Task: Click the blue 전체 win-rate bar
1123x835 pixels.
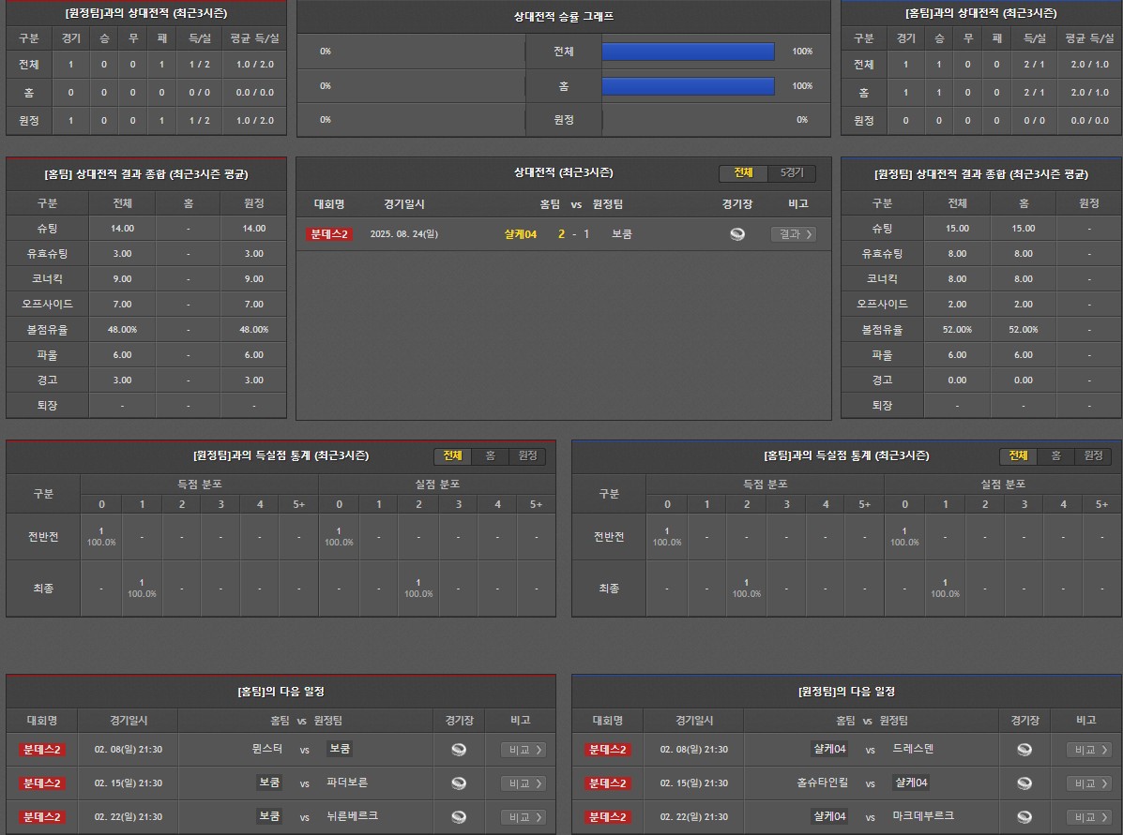Action: click(x=688, y=52)
